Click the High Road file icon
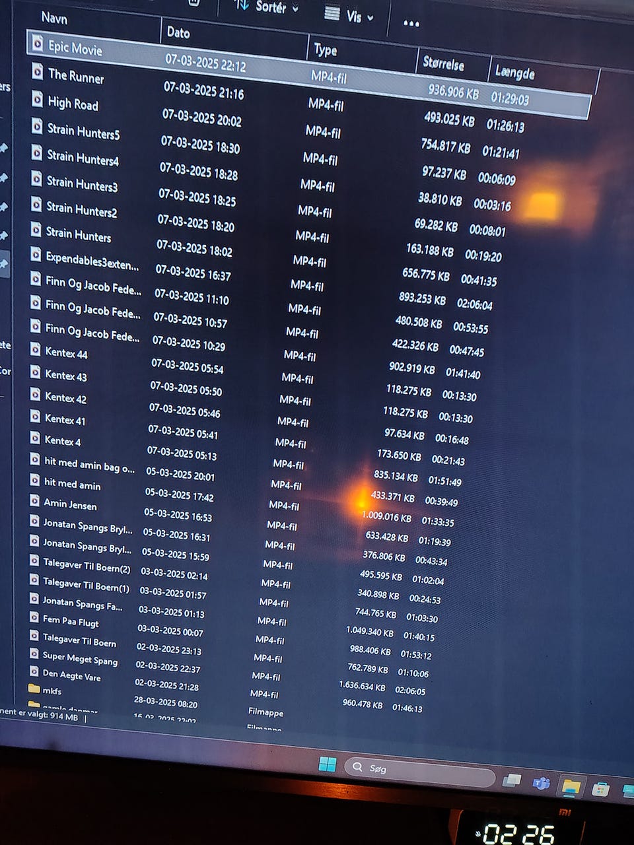This screenshot has width=634, height=845. point(37,100)
